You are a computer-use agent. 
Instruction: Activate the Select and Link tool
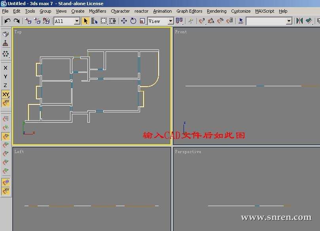[28, 21]
